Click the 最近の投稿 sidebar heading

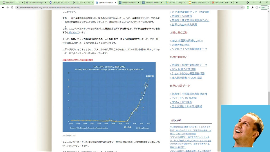[176, 120]
